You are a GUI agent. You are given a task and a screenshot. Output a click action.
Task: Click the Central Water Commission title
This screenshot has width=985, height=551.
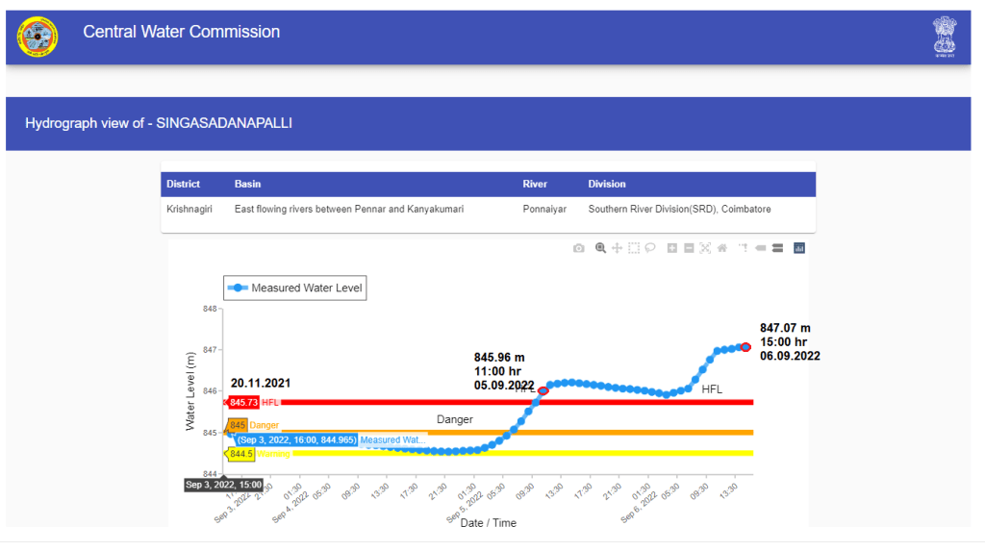pyautogui.click(x=182, y=32)
